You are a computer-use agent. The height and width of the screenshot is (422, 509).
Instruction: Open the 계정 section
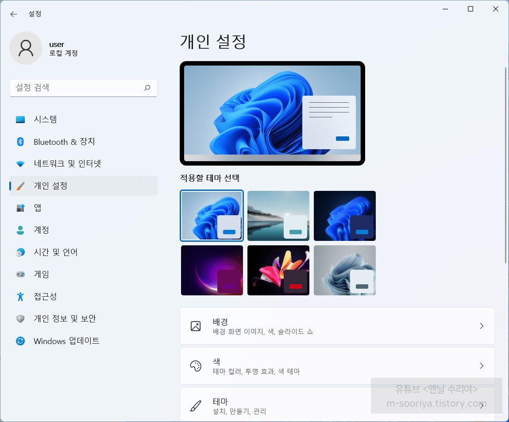click(x=83, y=230)
